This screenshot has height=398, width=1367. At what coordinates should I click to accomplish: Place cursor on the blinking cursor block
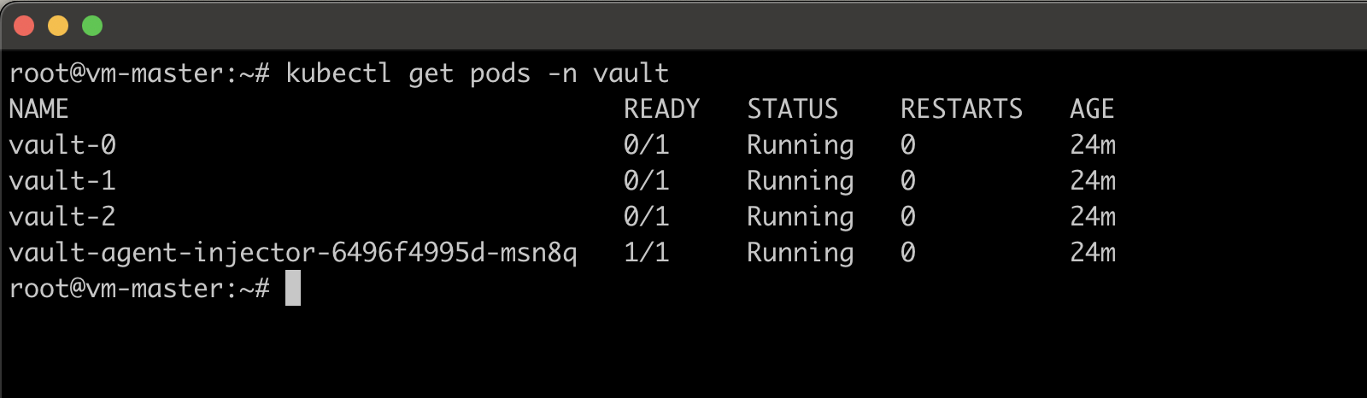292,288
